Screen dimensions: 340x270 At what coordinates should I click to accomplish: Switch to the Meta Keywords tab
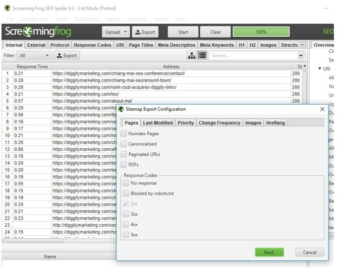tap(217, 45)
